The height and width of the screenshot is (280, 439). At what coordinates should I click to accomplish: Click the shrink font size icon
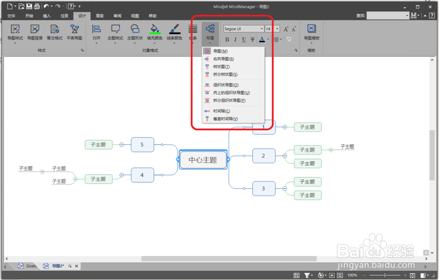pos(294,29)
